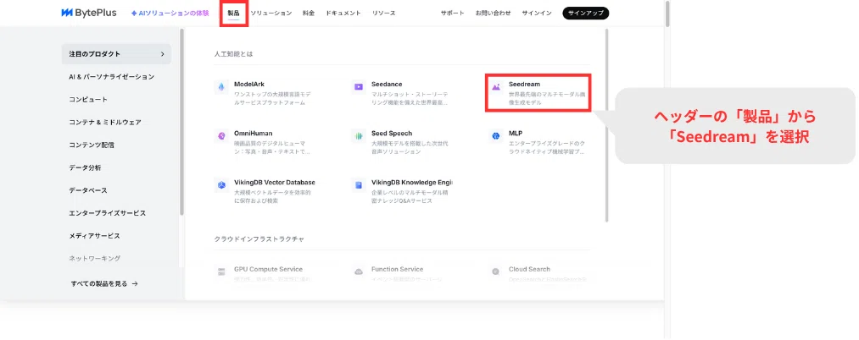Open the GPU Compute Service title

point(269,270)
